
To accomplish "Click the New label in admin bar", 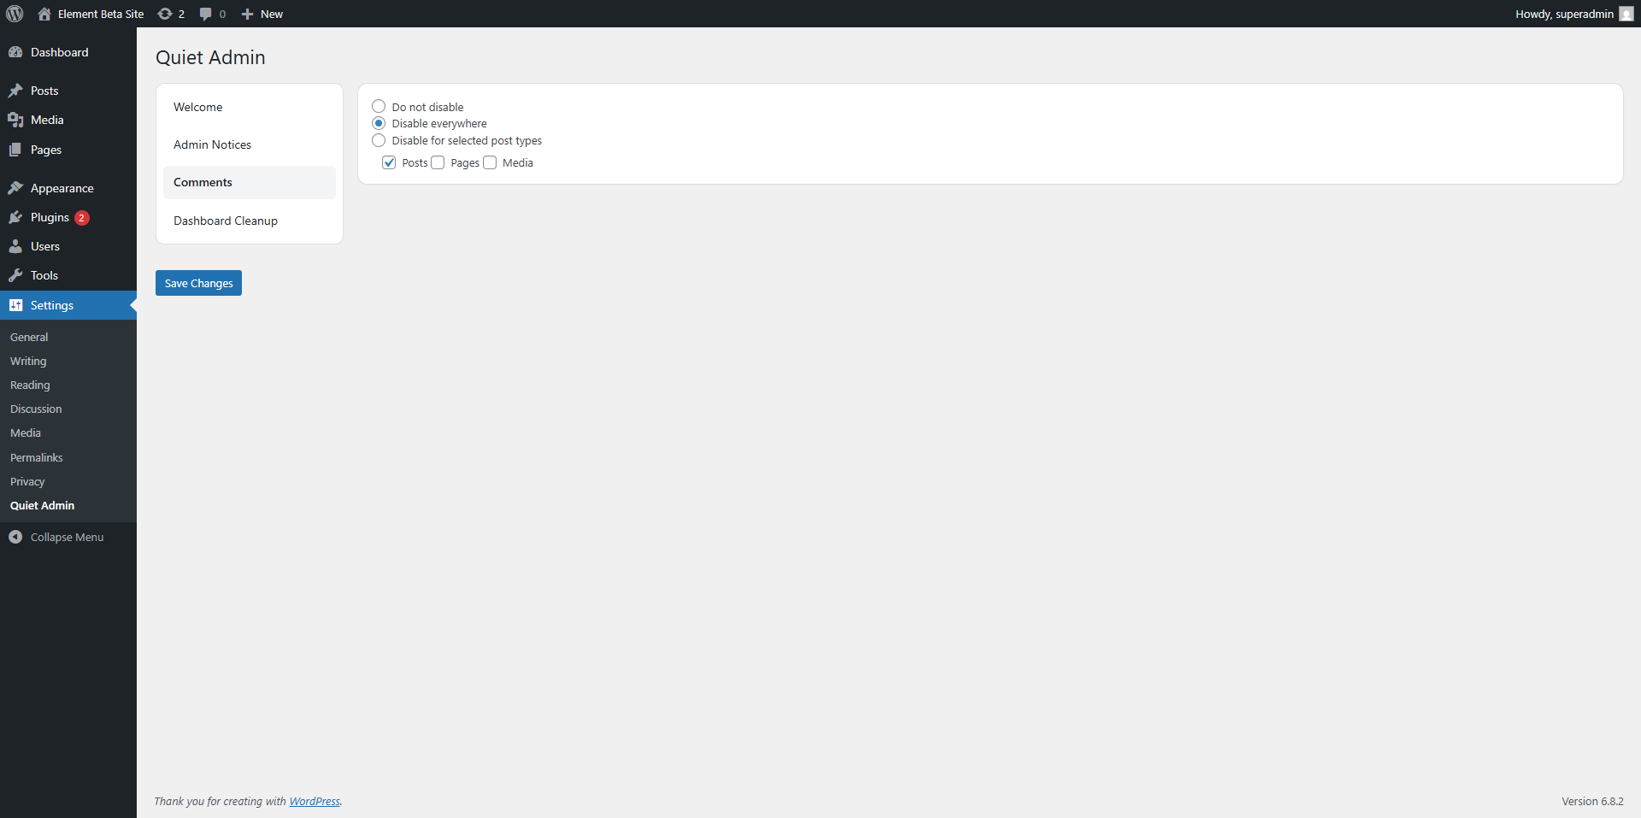I will [272, 14].
